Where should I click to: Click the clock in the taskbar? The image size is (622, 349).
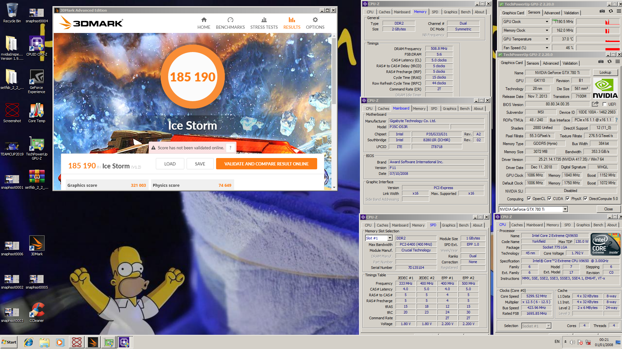[x=604, y=342]
